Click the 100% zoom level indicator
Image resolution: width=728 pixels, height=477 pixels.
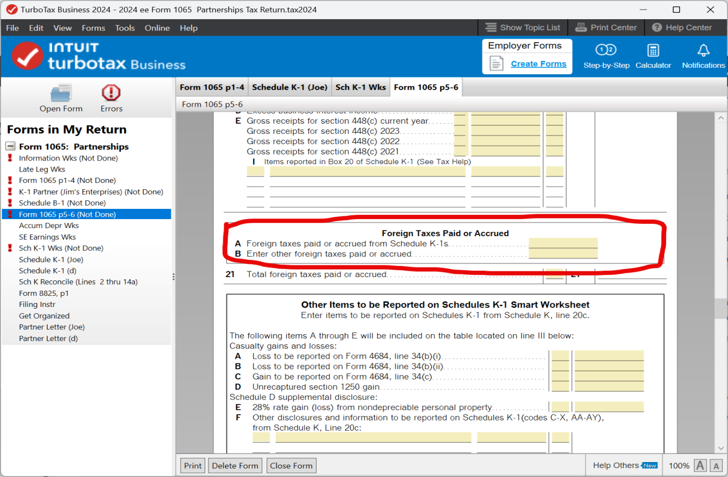pos(678,466)
